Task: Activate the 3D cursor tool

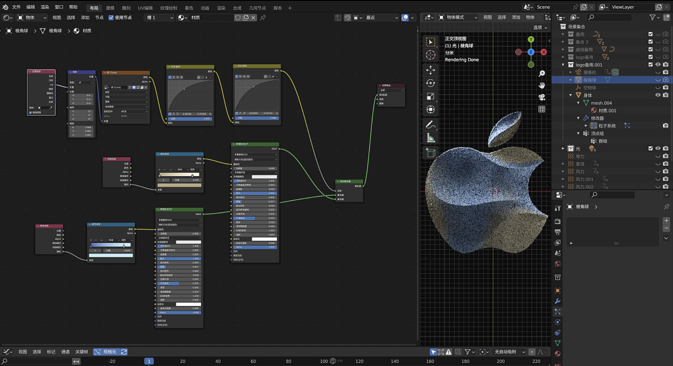Action: click(430, 55)
